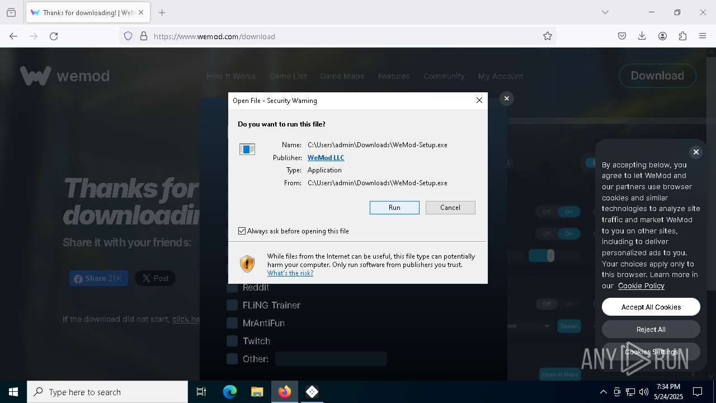Accept All Cookies in consent banner
The height and width of the screenshot is (403, 716).
point(651,307)
